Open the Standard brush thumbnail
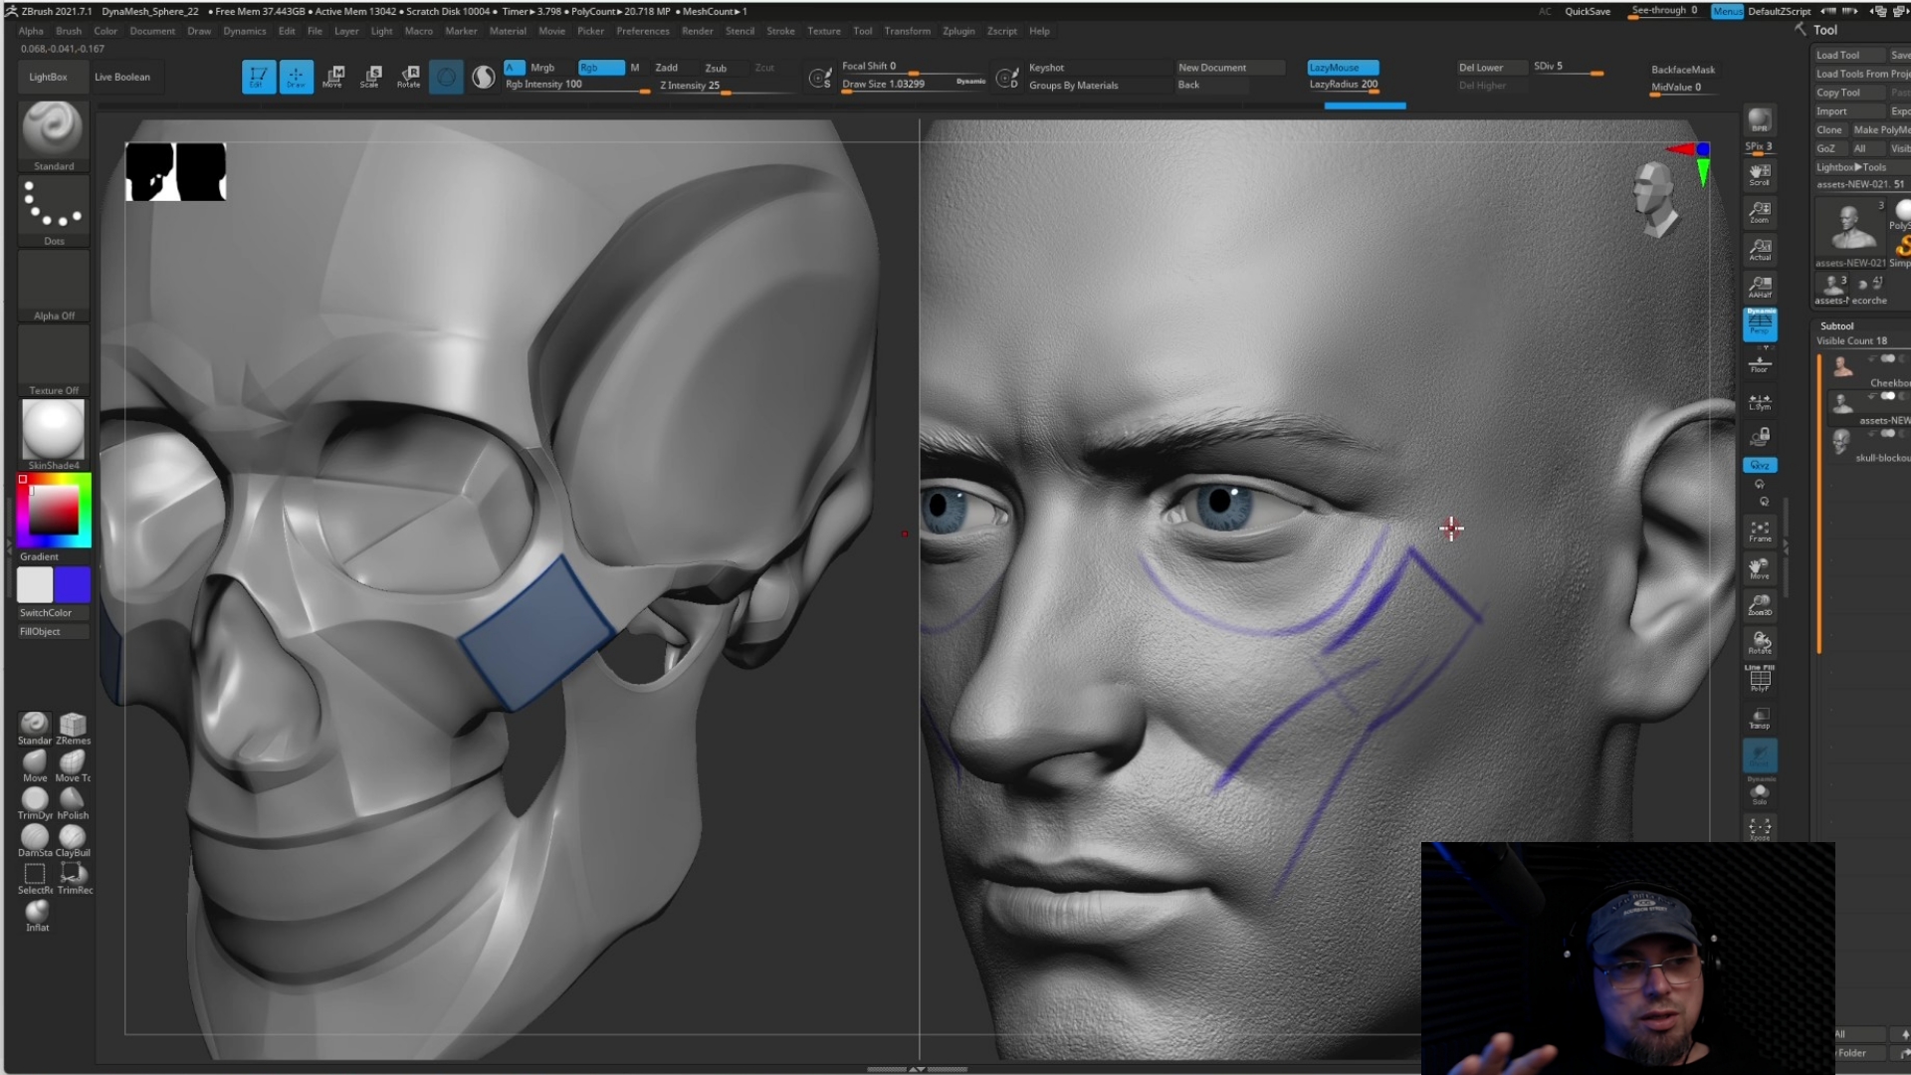Viewport: 1911px width, 1075px height. click(x=54, y=136)
